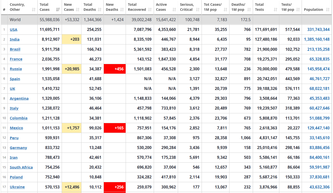Open Russia population figure 145,958,474
The image size is (333, 193).
point(318,69)
